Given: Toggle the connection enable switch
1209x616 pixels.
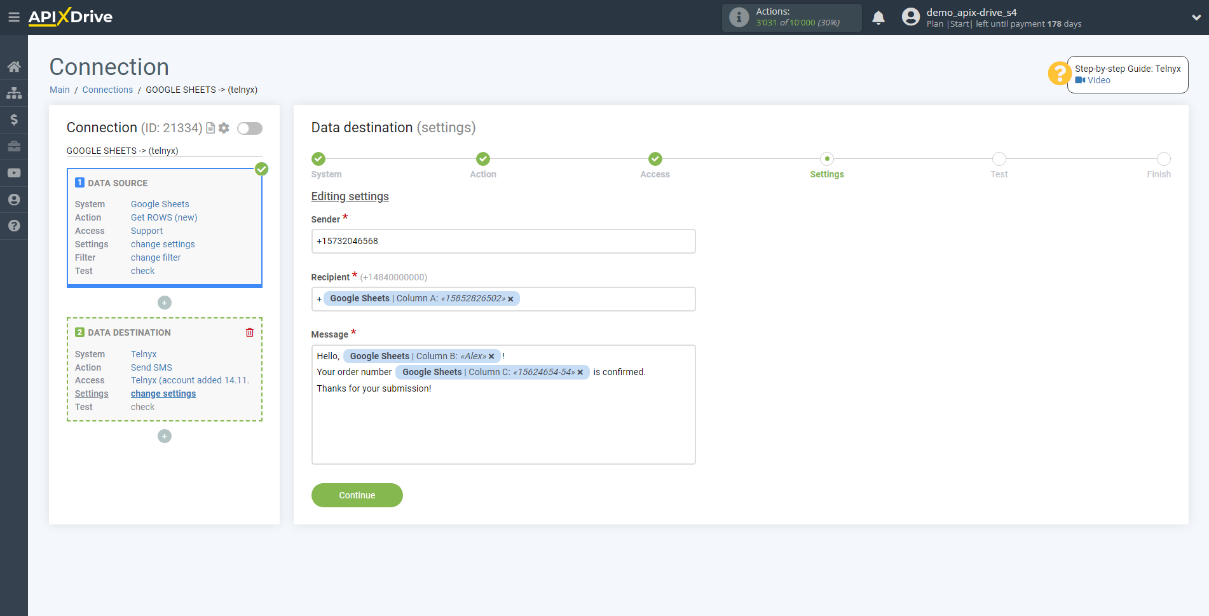Looking at the screenshot, I should [x=250, y=128].
